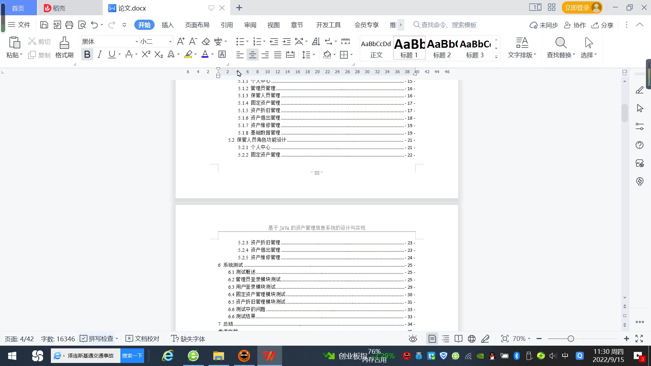Image resolution: width=651 pixels, height=366 pixels.
Task: Open the text layout (文字排版) tool
Action: (522, 47)
